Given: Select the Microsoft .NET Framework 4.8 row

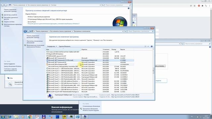Looking at the screenshot, I should pyautogui.click(x=90, y=62).
